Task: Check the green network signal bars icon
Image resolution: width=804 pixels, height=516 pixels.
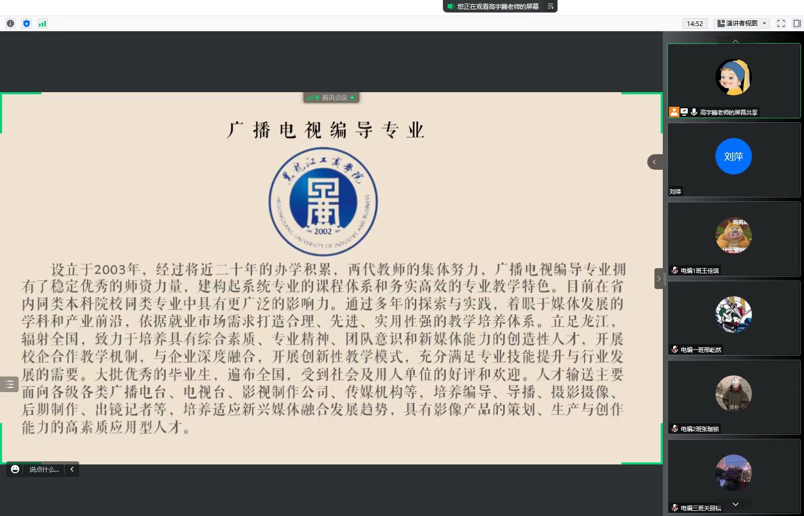Action: [x=43, y=23]
